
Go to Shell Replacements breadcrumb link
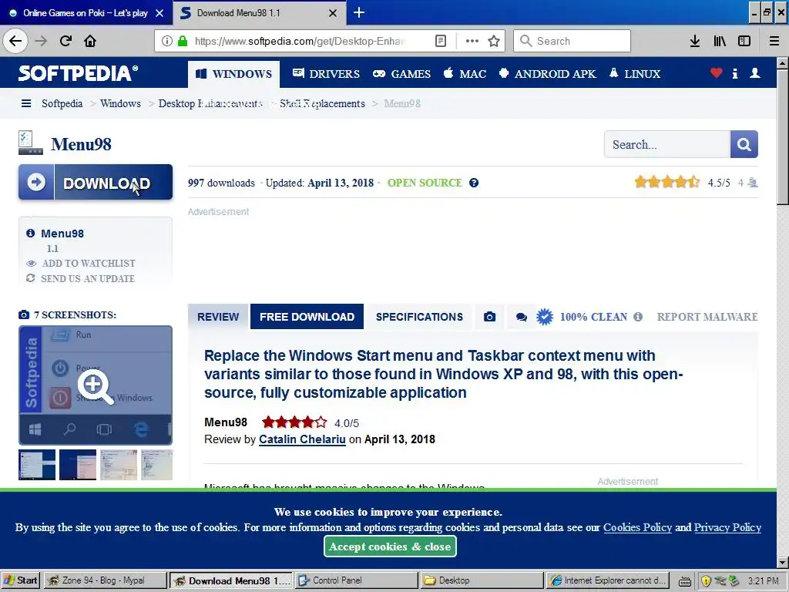[x=323, y=103]
